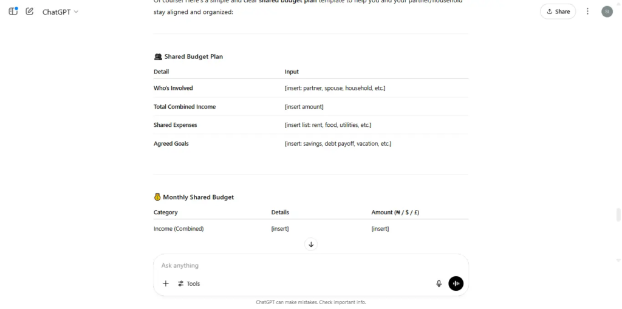The width and height of the screenshot is (622, 309).
Task: Click the Income (Combined) category cell
Action: click(x=179, y=229)
